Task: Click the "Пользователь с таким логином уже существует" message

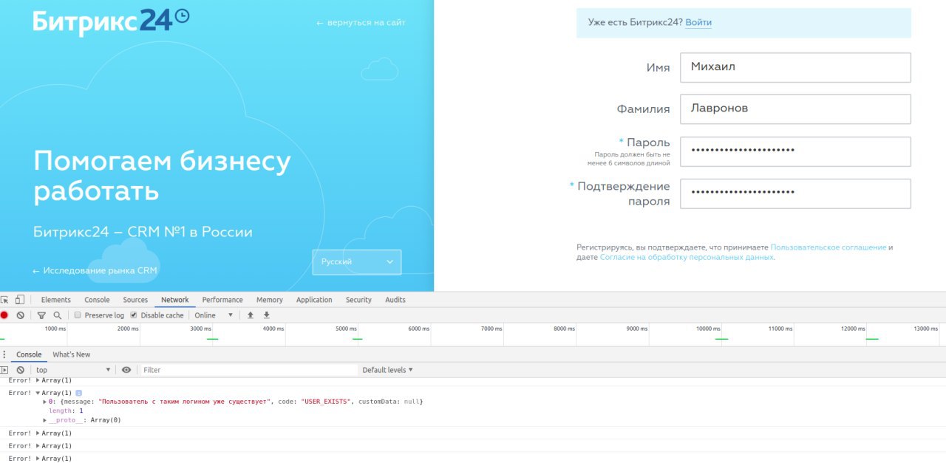Action: (x=185, y=402)
